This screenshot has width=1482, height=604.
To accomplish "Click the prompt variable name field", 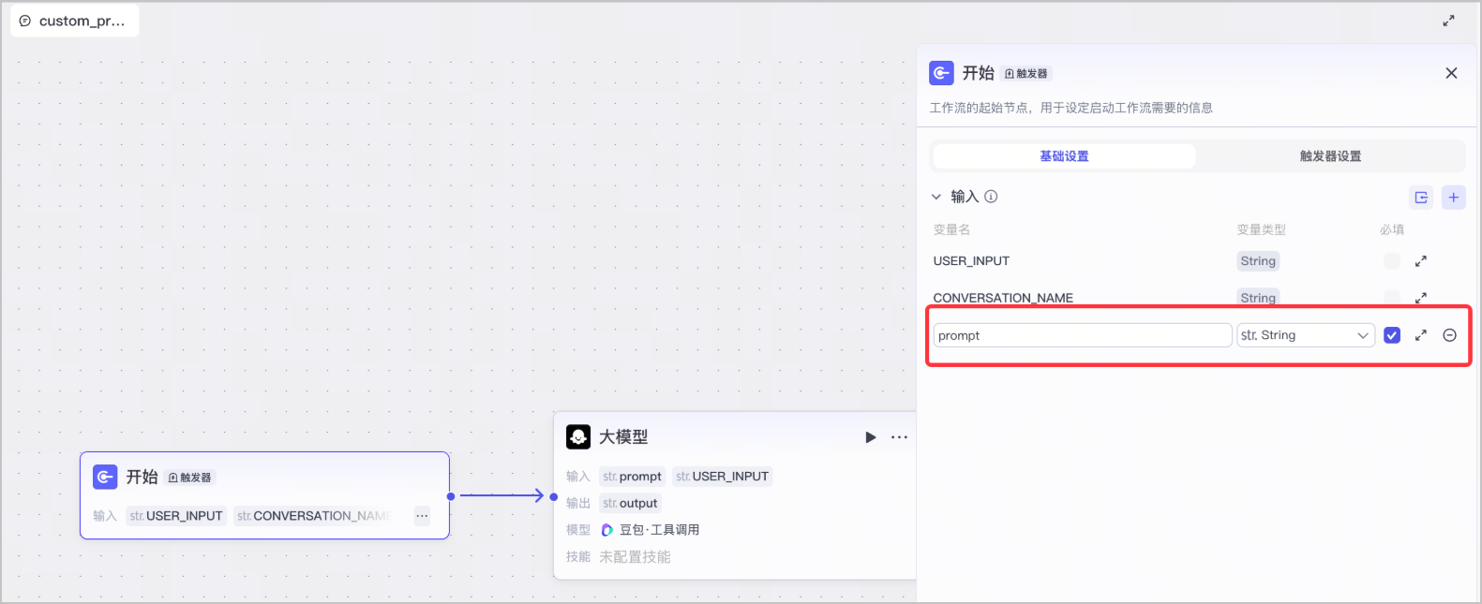I will 1083,335.
